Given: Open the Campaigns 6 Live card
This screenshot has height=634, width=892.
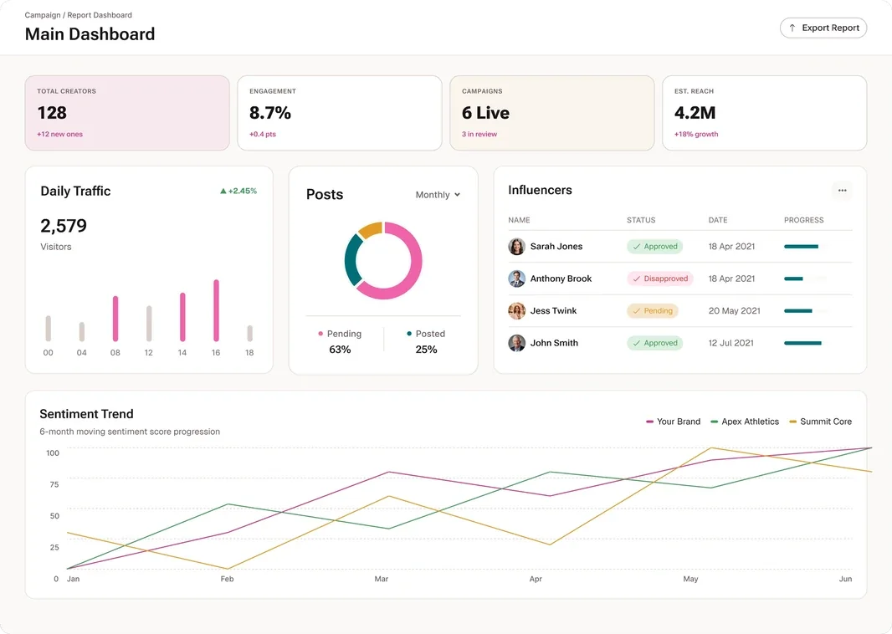Looking at the screenshot, I should point(551,113).
